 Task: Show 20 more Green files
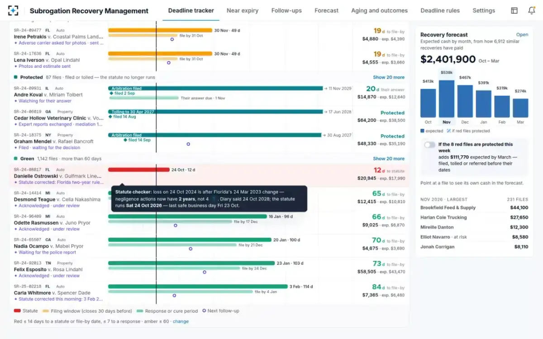pyautogui.click(x=389, y=159)
